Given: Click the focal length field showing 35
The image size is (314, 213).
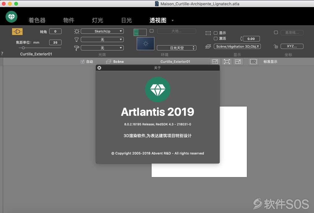Looking at the screenshot, I should coord(55,42).
